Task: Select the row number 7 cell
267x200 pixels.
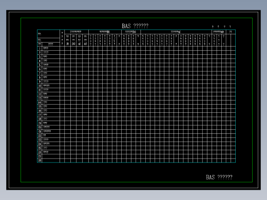Action: tap(40, 73)
